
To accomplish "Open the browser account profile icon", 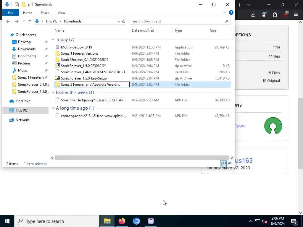I will [264, 14].
